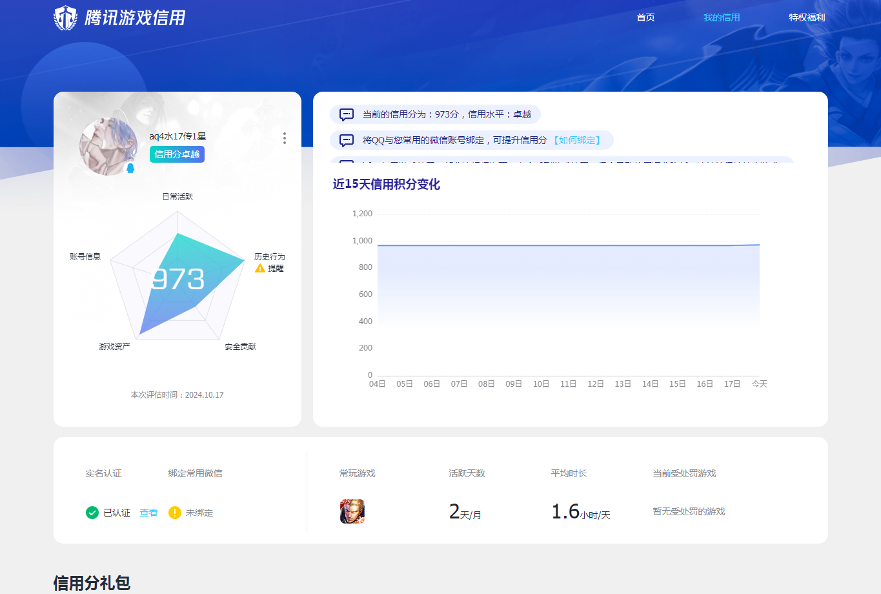Image resolution: width=881 pixels, height=594 pixels.
Task: Click the 今天 label on chart axis
Action: pyautogui.click(x=760, y=384)
